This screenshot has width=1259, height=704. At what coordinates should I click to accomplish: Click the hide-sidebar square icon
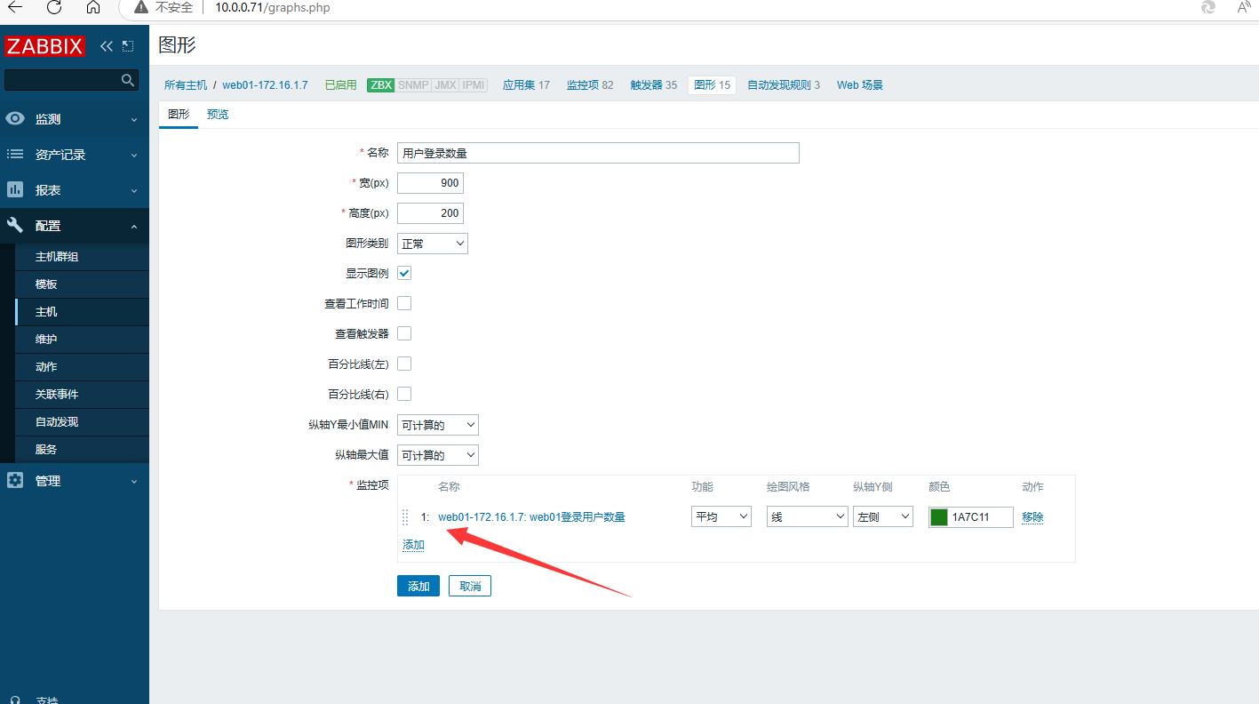point(128,46)
